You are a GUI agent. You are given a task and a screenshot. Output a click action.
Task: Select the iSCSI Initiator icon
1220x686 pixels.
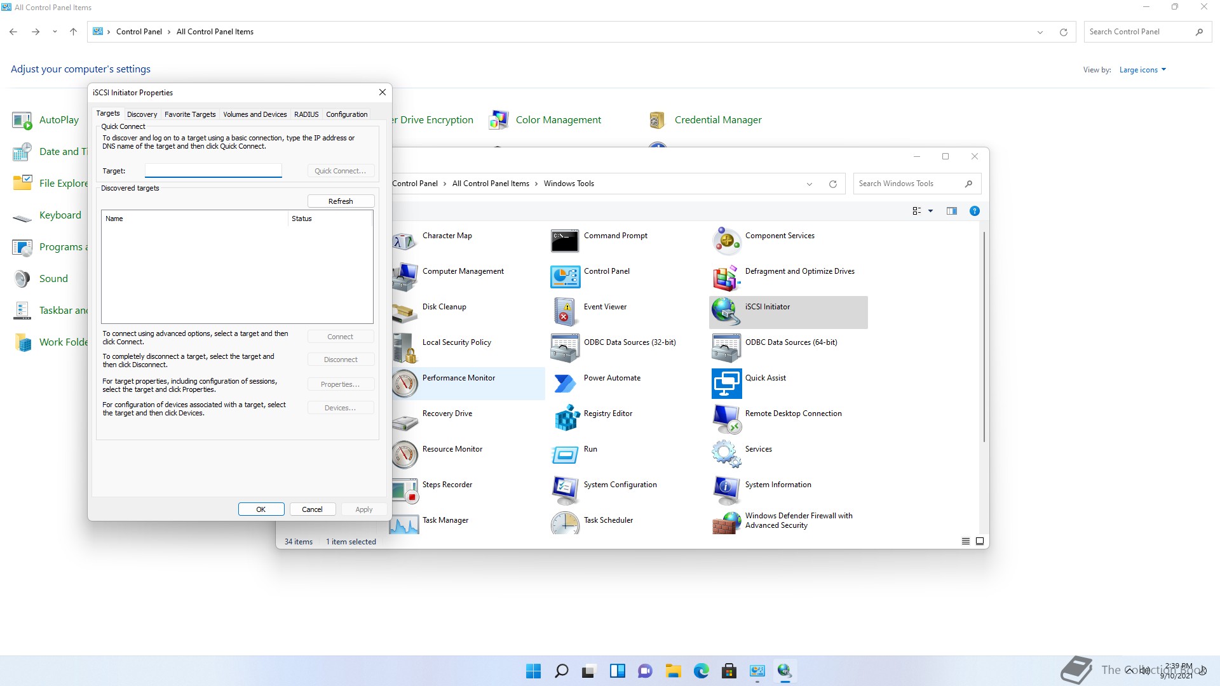point(726,313)
